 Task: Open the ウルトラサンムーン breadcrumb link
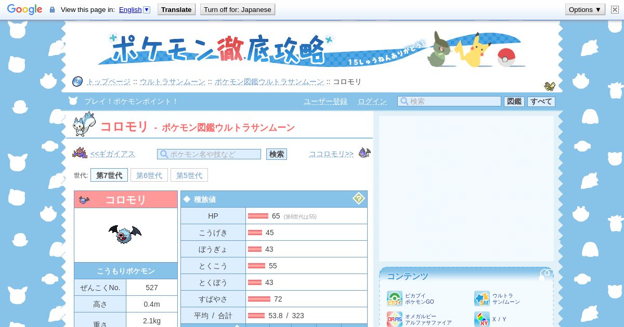click(172, 81)
